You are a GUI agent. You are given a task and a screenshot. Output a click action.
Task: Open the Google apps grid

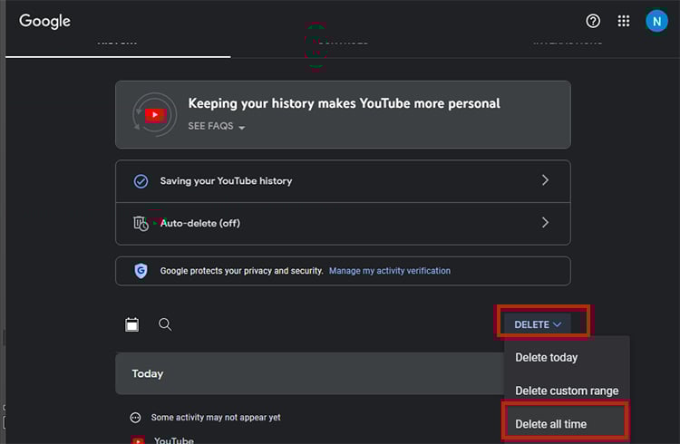tap(623, 21)
